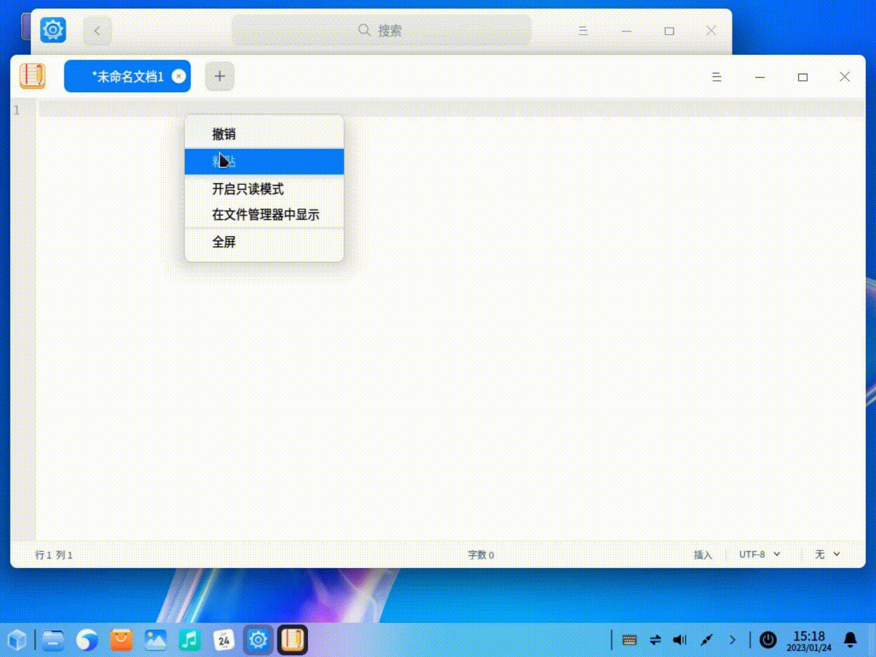Launch the Music player from the taskbar
The height and width of the screenshot is (657, 876).
[x=190, y=639]
